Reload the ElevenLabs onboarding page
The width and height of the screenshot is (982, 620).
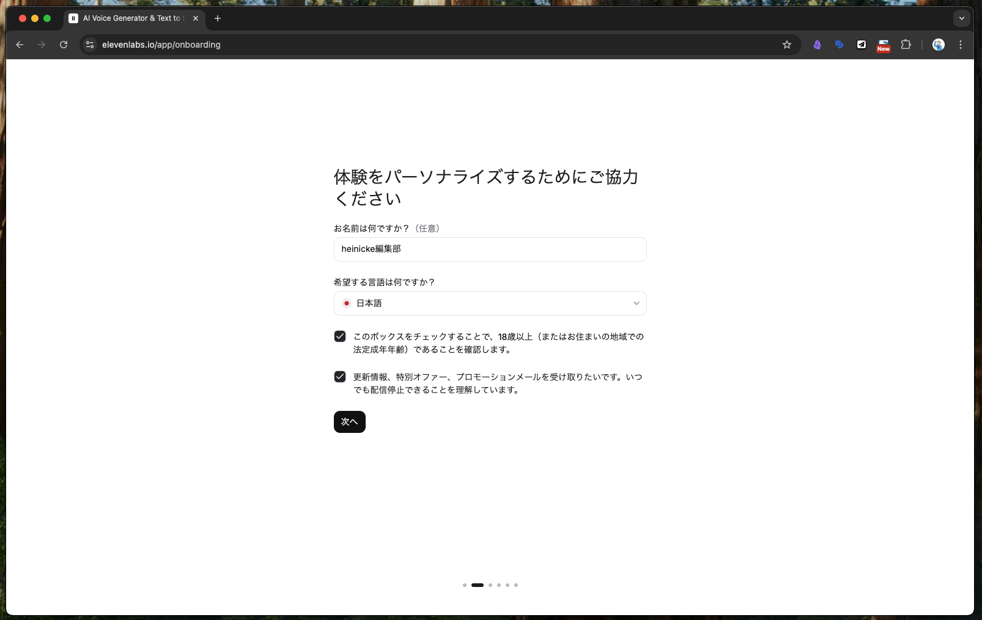(x=64, y=45)
